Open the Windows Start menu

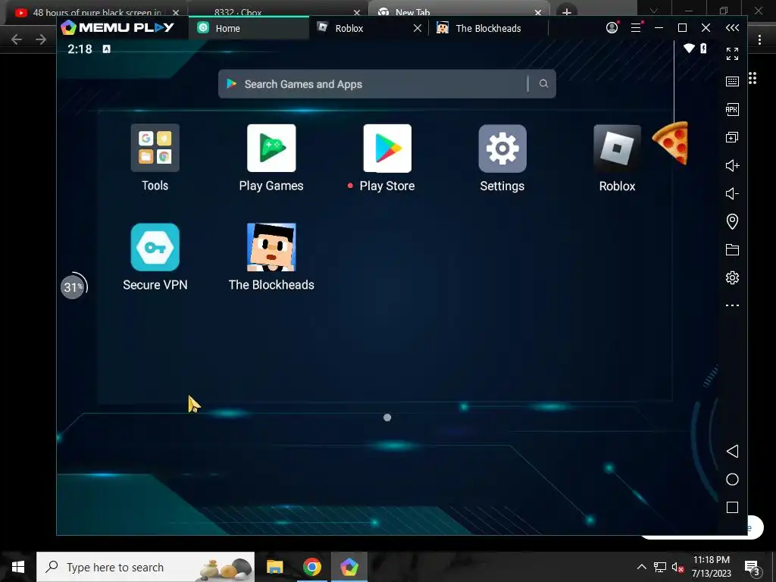click(18, 567)
